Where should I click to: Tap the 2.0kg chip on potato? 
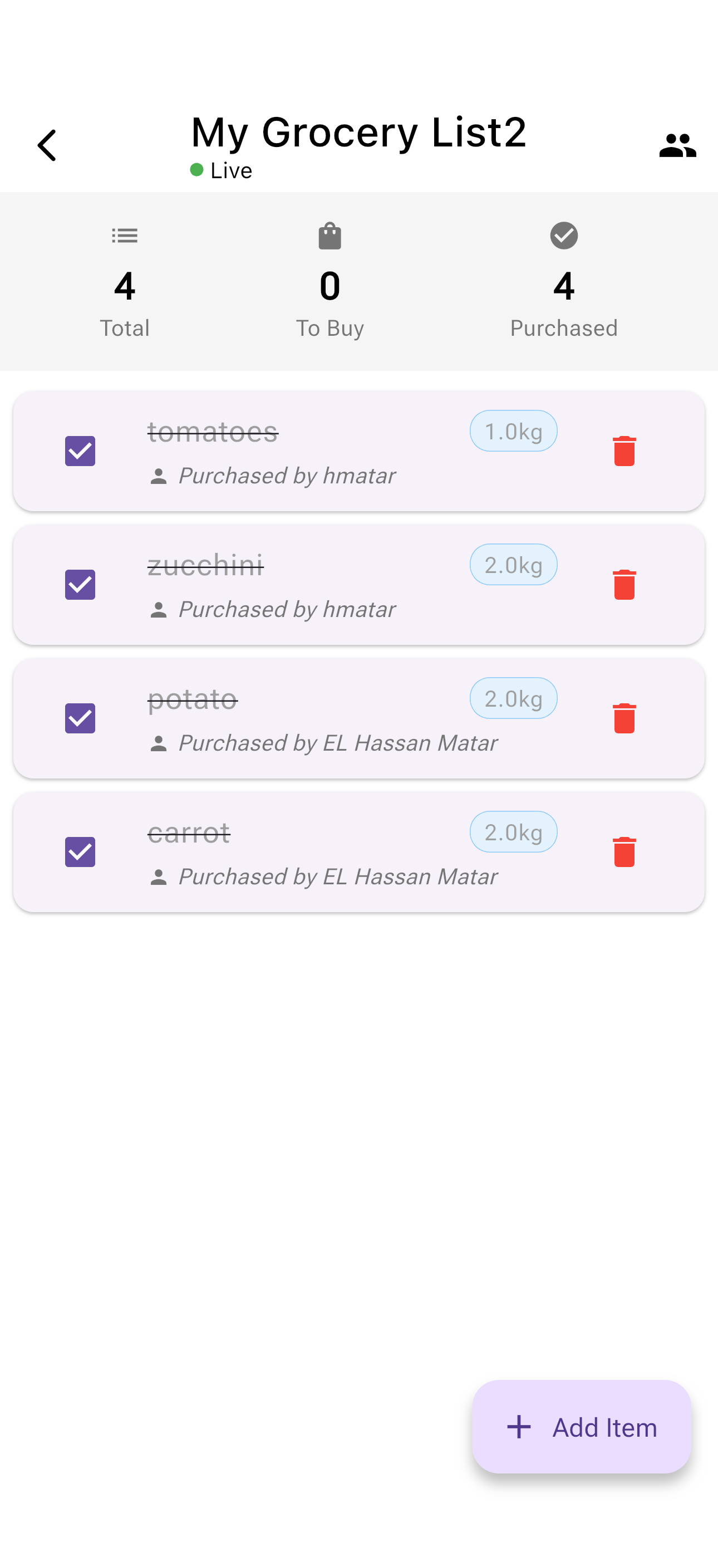[x=513, y=698]
